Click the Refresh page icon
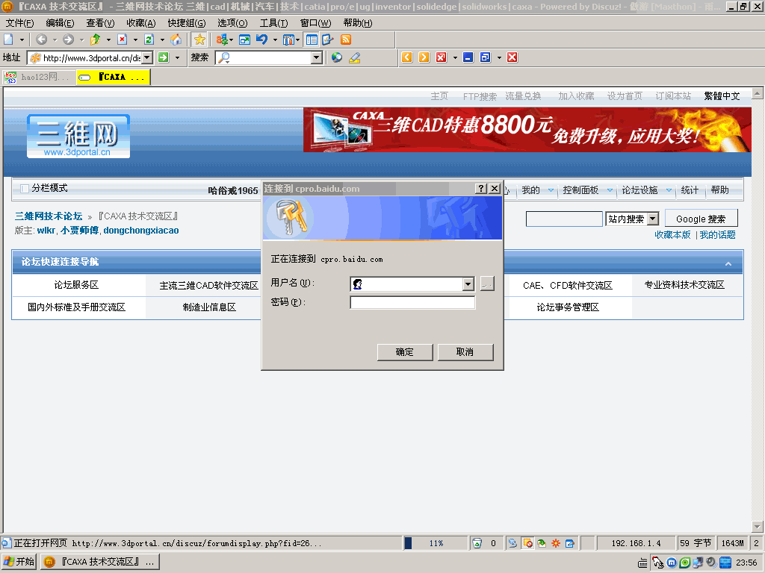Viewport: 765px width, 573px height. (x=149, y=40)
